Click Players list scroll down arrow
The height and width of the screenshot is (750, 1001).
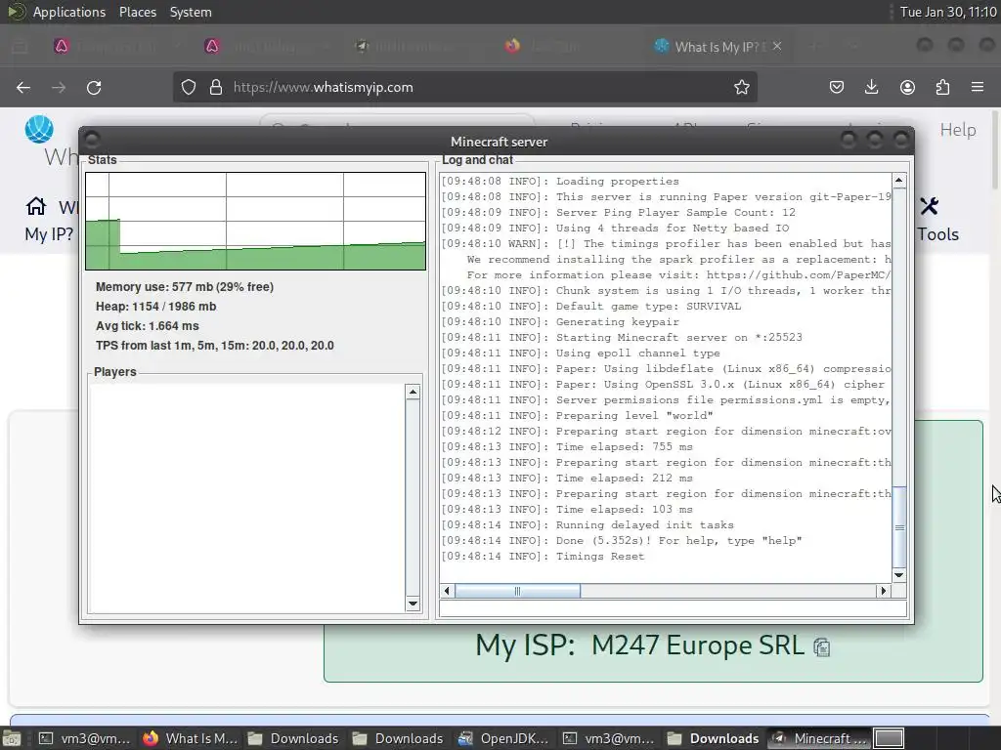413,604
